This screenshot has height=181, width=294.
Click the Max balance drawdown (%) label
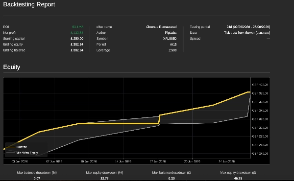click(37, 173)
